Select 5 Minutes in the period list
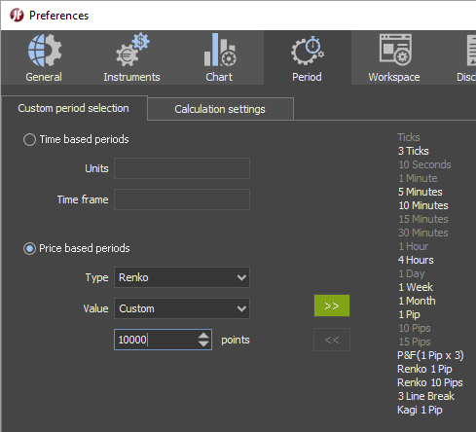This screenshot has height=432, width=476. (421, 192)
